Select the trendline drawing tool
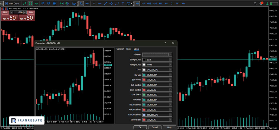The image size is (279, 130). tap(105, 3)
